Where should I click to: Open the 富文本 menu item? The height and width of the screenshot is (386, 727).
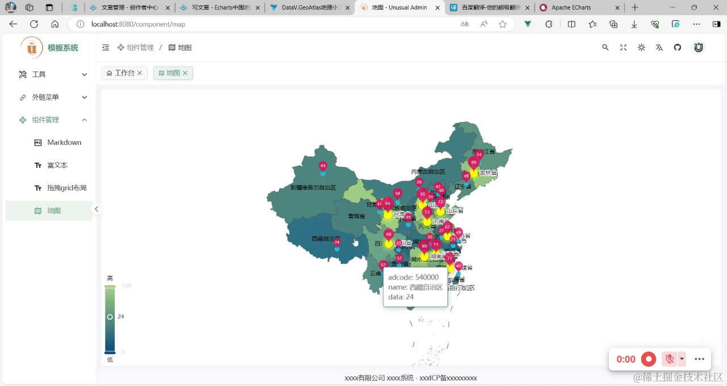[x=49, y=165]
